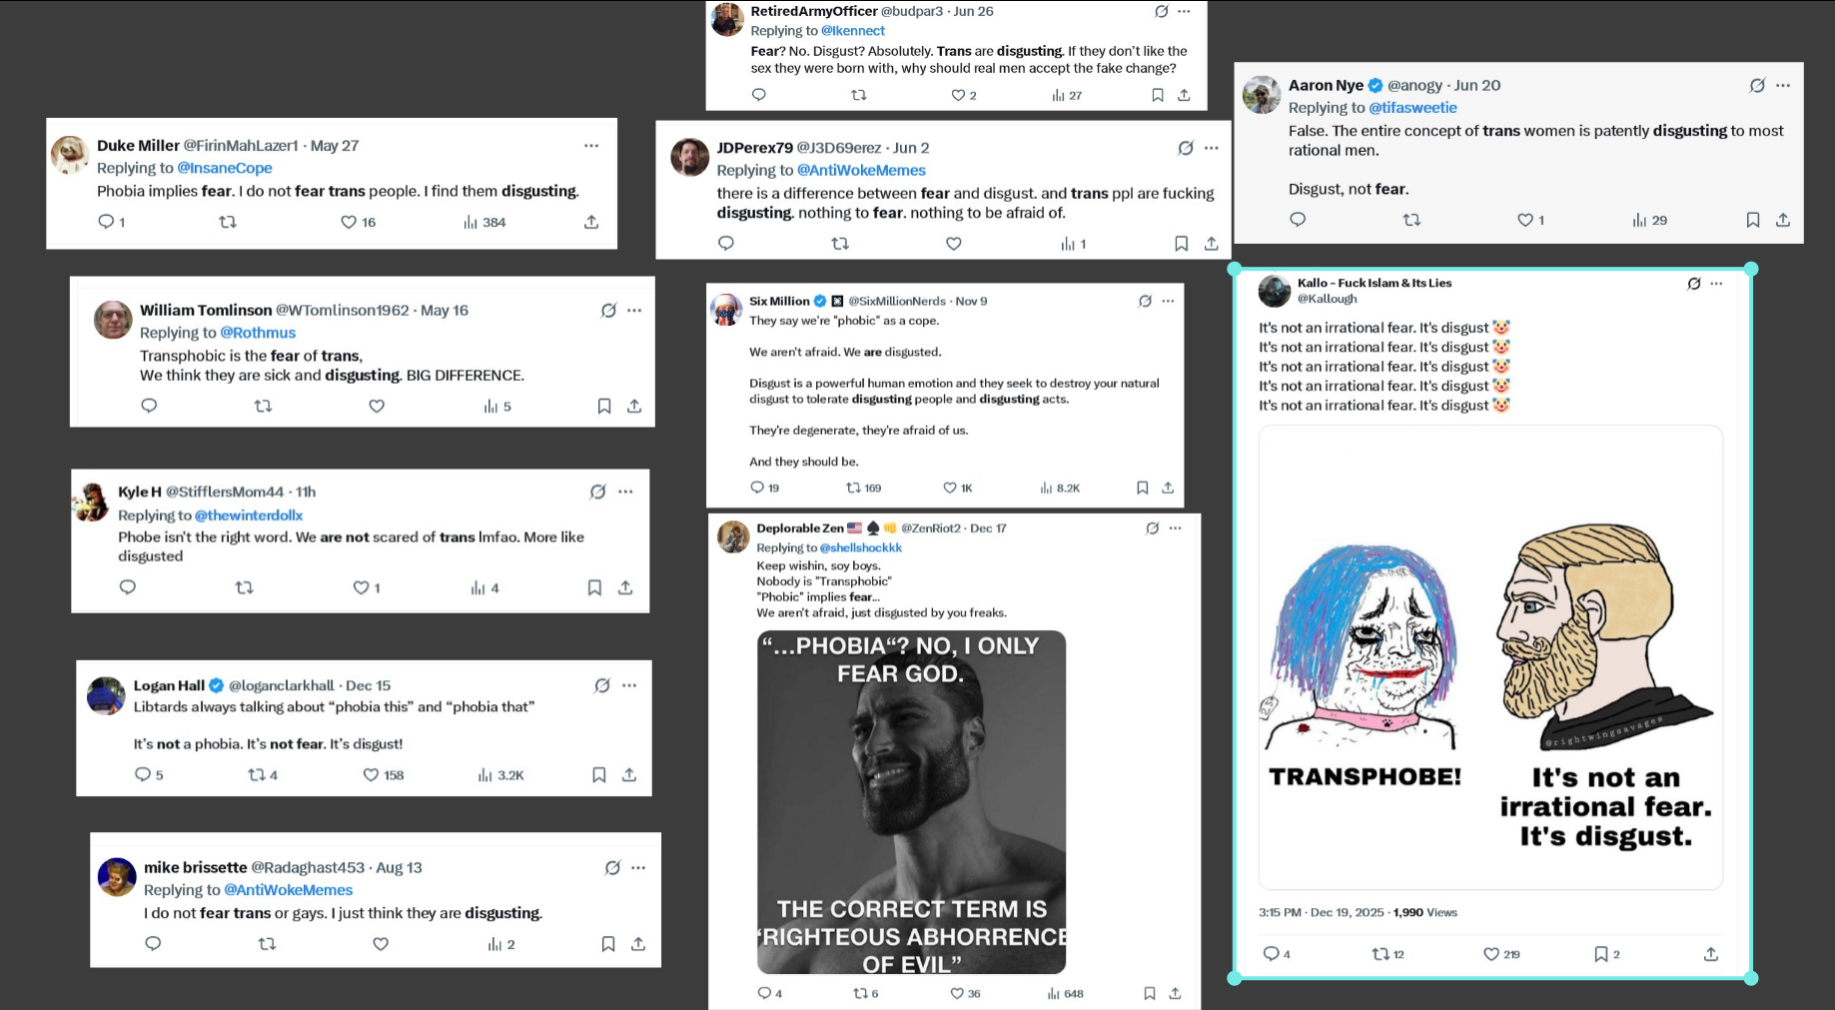The height and width of the screenshot is (1010, 1835).
Task: Toggle like on JDPerex79's tweet
Action: click(954, 244)
